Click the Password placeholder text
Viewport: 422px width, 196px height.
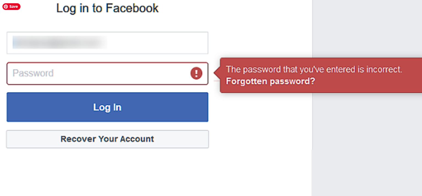pos(33,73)
